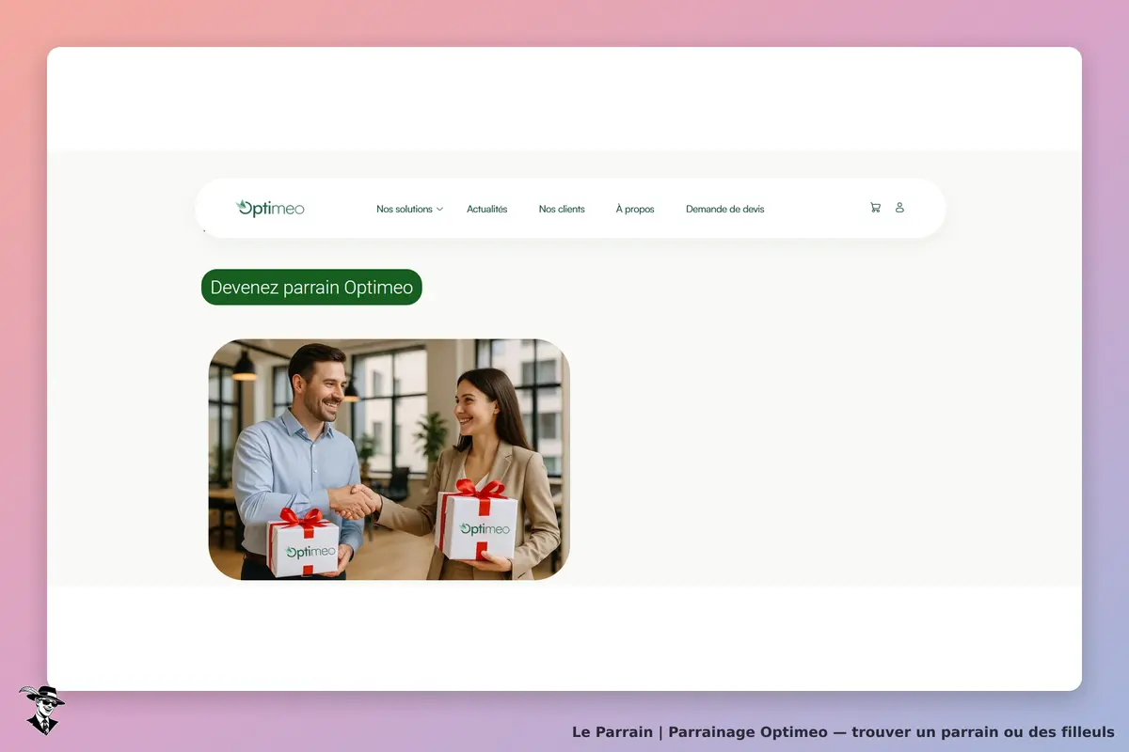The width and height of the screenshot is (1129, 752).
Task: Click the Devenez parrain Optimeo button
Action: 311,288
